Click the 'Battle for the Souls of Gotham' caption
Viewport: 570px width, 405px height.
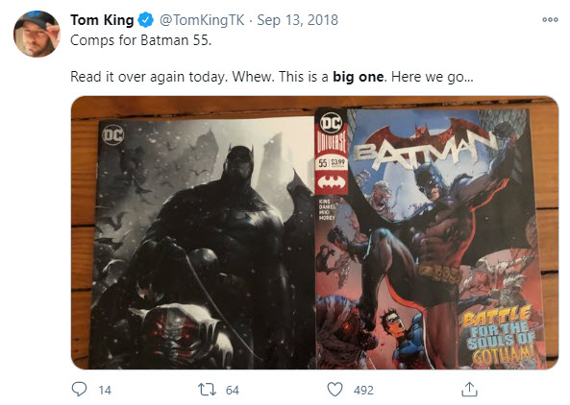(500, 335)
